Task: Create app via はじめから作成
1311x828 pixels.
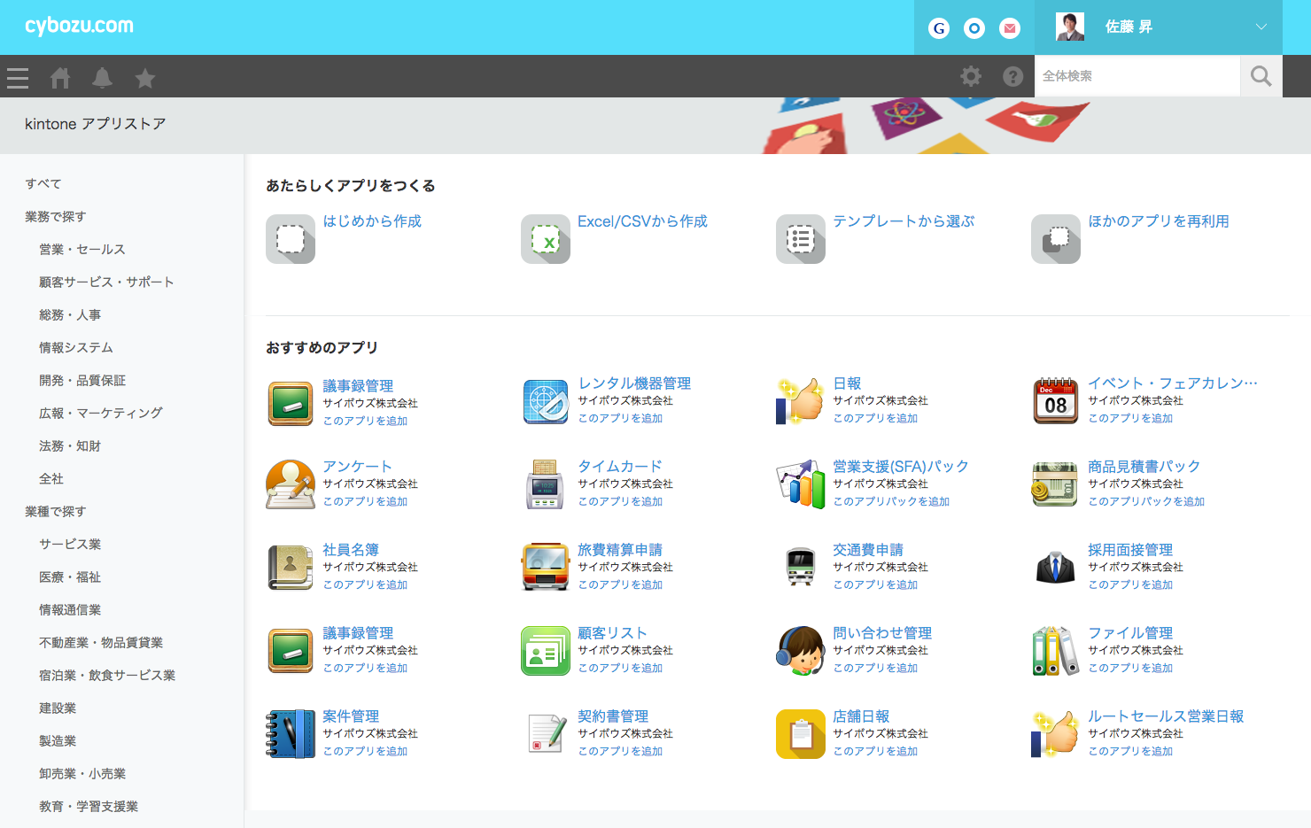Action: point(372,221)
